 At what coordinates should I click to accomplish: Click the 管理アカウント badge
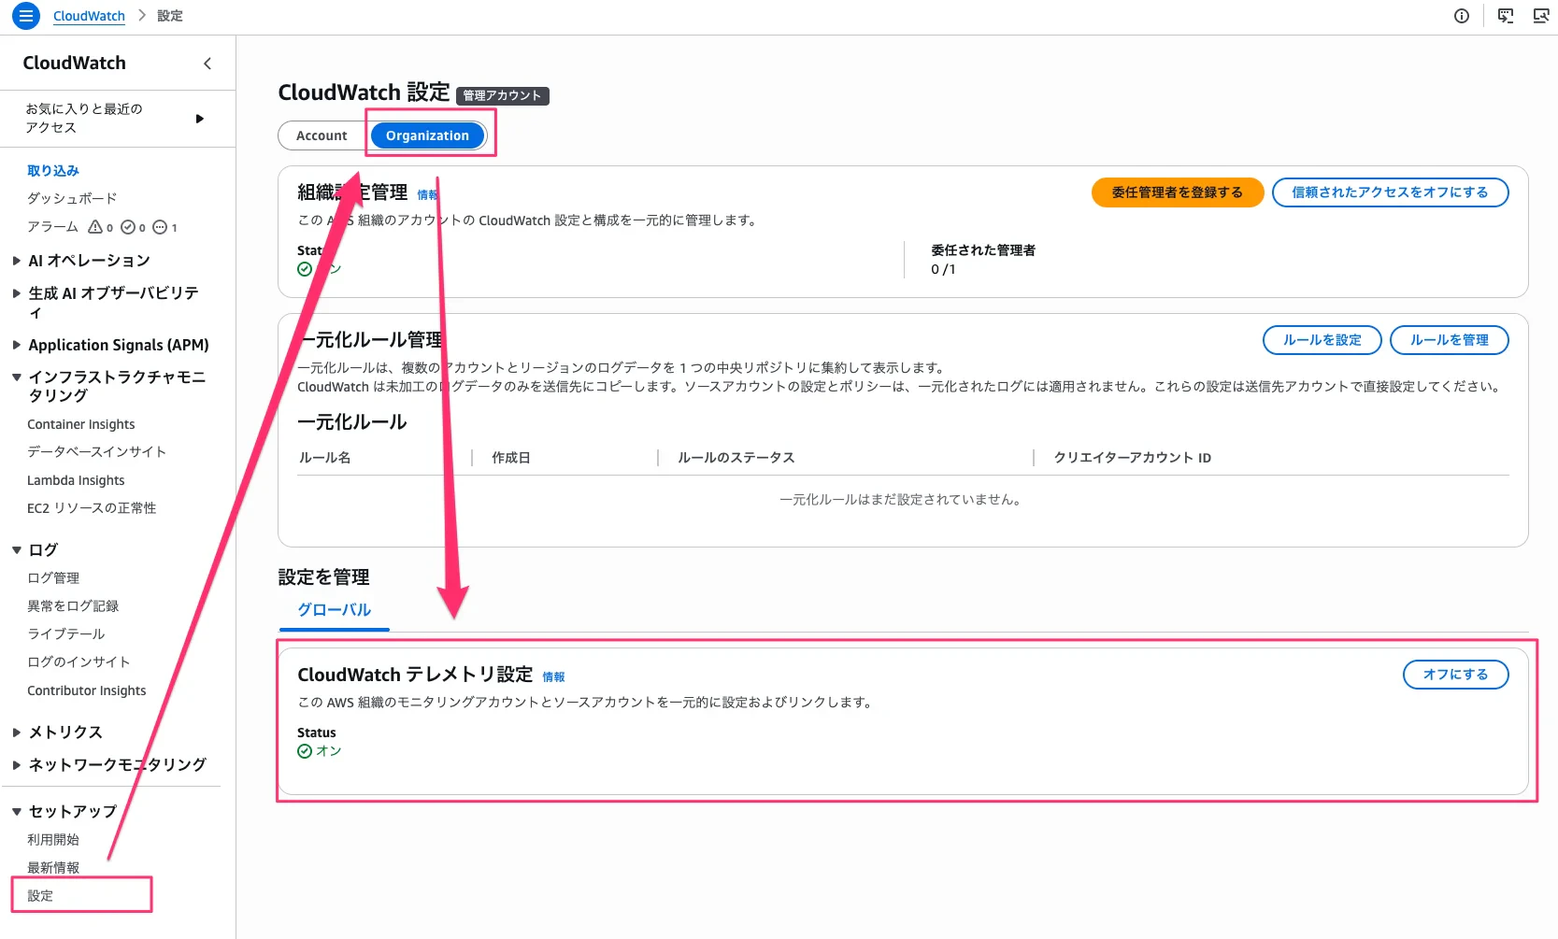click(502, 95)
